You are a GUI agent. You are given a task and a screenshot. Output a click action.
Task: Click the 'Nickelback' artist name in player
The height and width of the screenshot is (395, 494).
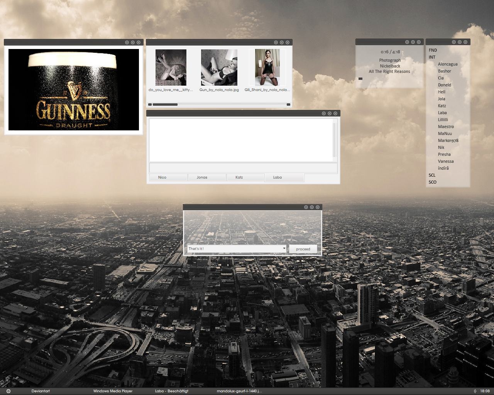[390, 66]
